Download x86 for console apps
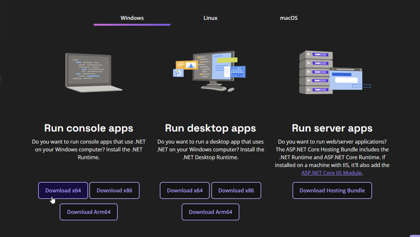Viewport: 420px width, 237px height. 114,190
